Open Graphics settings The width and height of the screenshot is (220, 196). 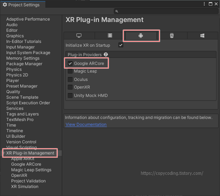15,36
